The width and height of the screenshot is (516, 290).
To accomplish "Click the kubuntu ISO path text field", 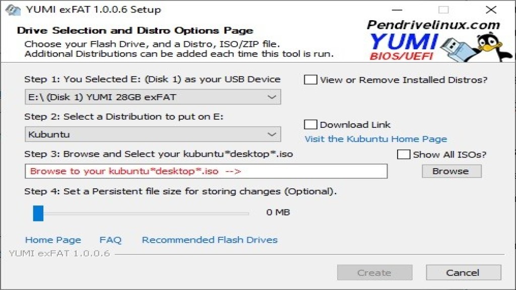I will coord(206,171).
